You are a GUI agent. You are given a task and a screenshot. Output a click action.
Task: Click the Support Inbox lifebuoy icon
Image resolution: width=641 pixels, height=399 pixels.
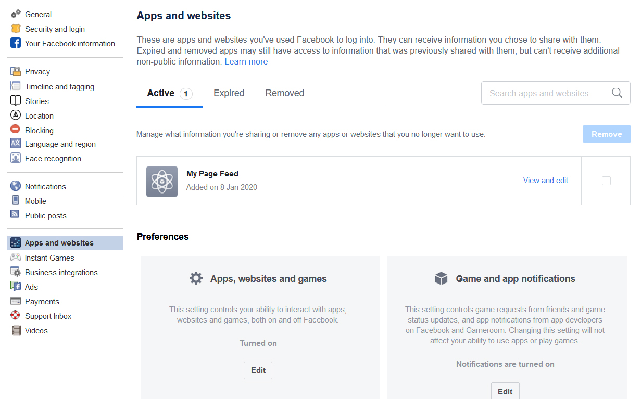coord(16,316)
